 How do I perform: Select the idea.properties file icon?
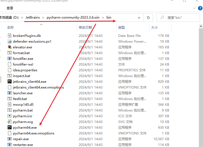click(x=10, y=70)
